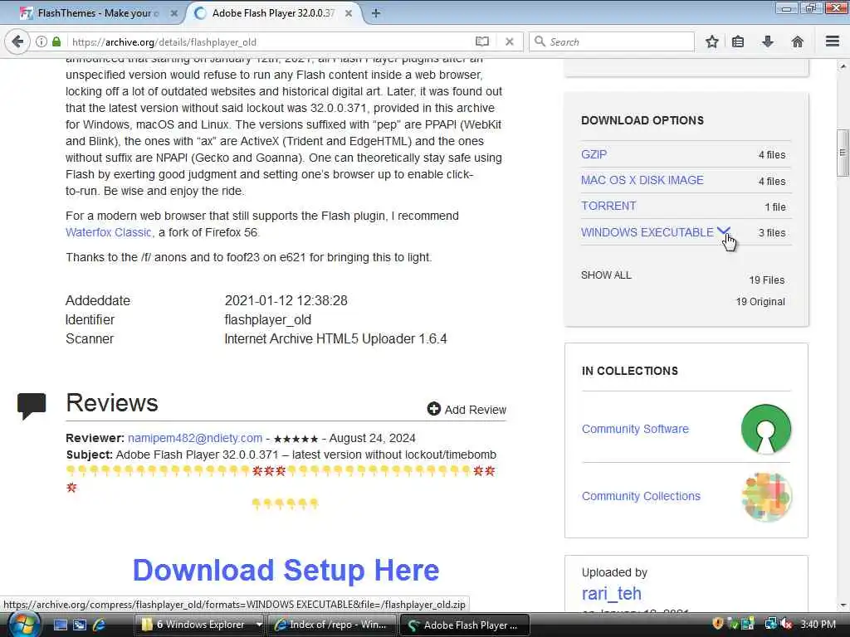Click SHOW ALL download files
This screenshot has width=850, height=637.
(606, 275)
